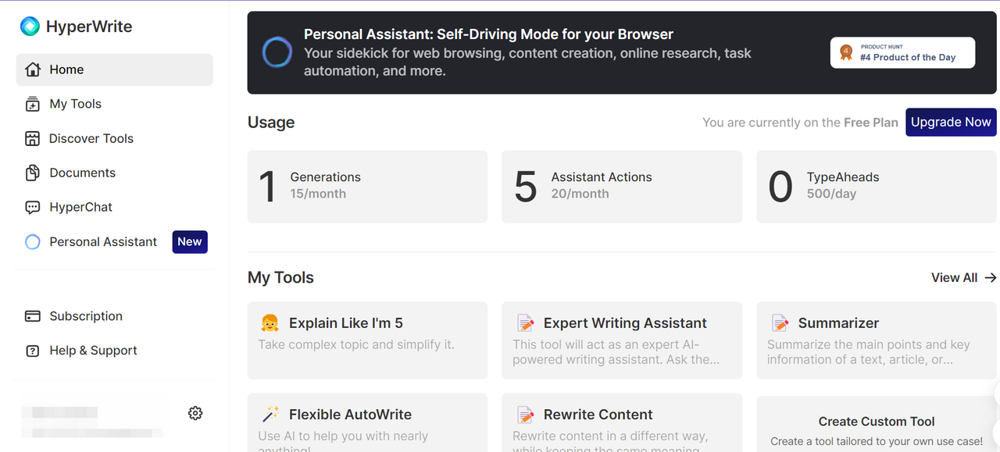This screenshot has width=1000, height=452.
Task: Click the 'My Tools' section heading
Action: click(x=280, y=278)
